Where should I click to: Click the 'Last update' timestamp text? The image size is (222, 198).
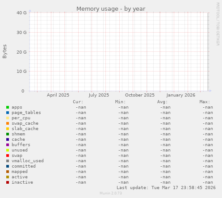166,188
